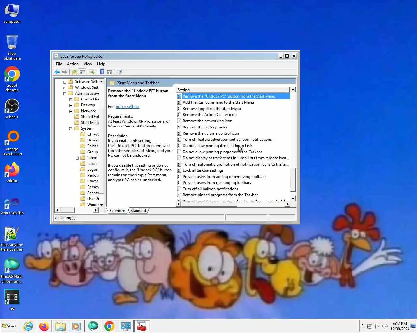This screenshot has height=333, width=417.
Task: Select the Logon folder in tree
Action: click(x=90, y=169)
